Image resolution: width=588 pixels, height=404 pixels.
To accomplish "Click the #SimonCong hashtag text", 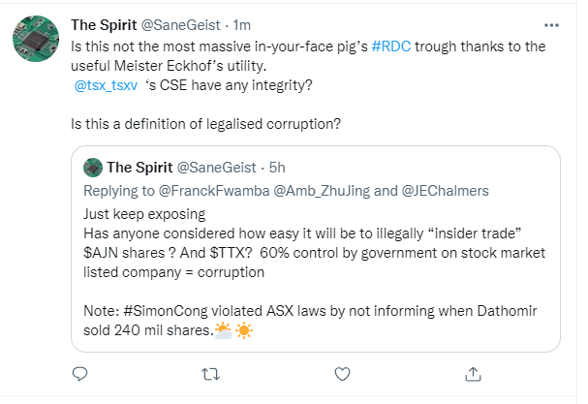I will (x=166, y=311).
